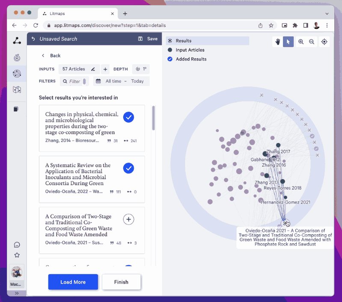Share this page from address bar
Screen dimensions: 342x302
click(x=260, y=26)
